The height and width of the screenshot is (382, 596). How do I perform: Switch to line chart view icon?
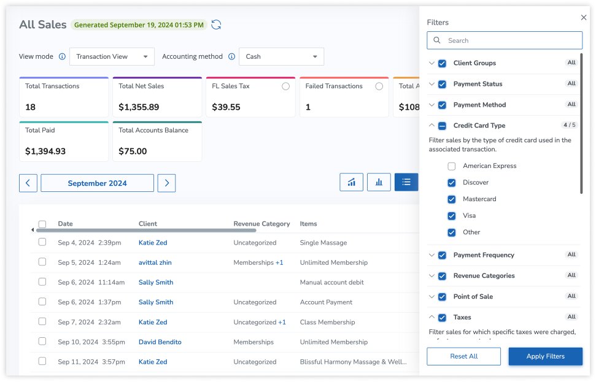point(351,182)
